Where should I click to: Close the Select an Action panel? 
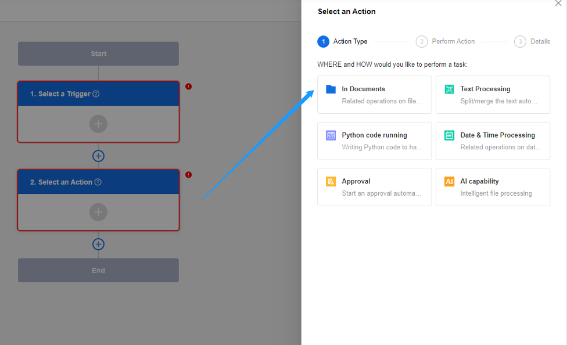(558, 3)
